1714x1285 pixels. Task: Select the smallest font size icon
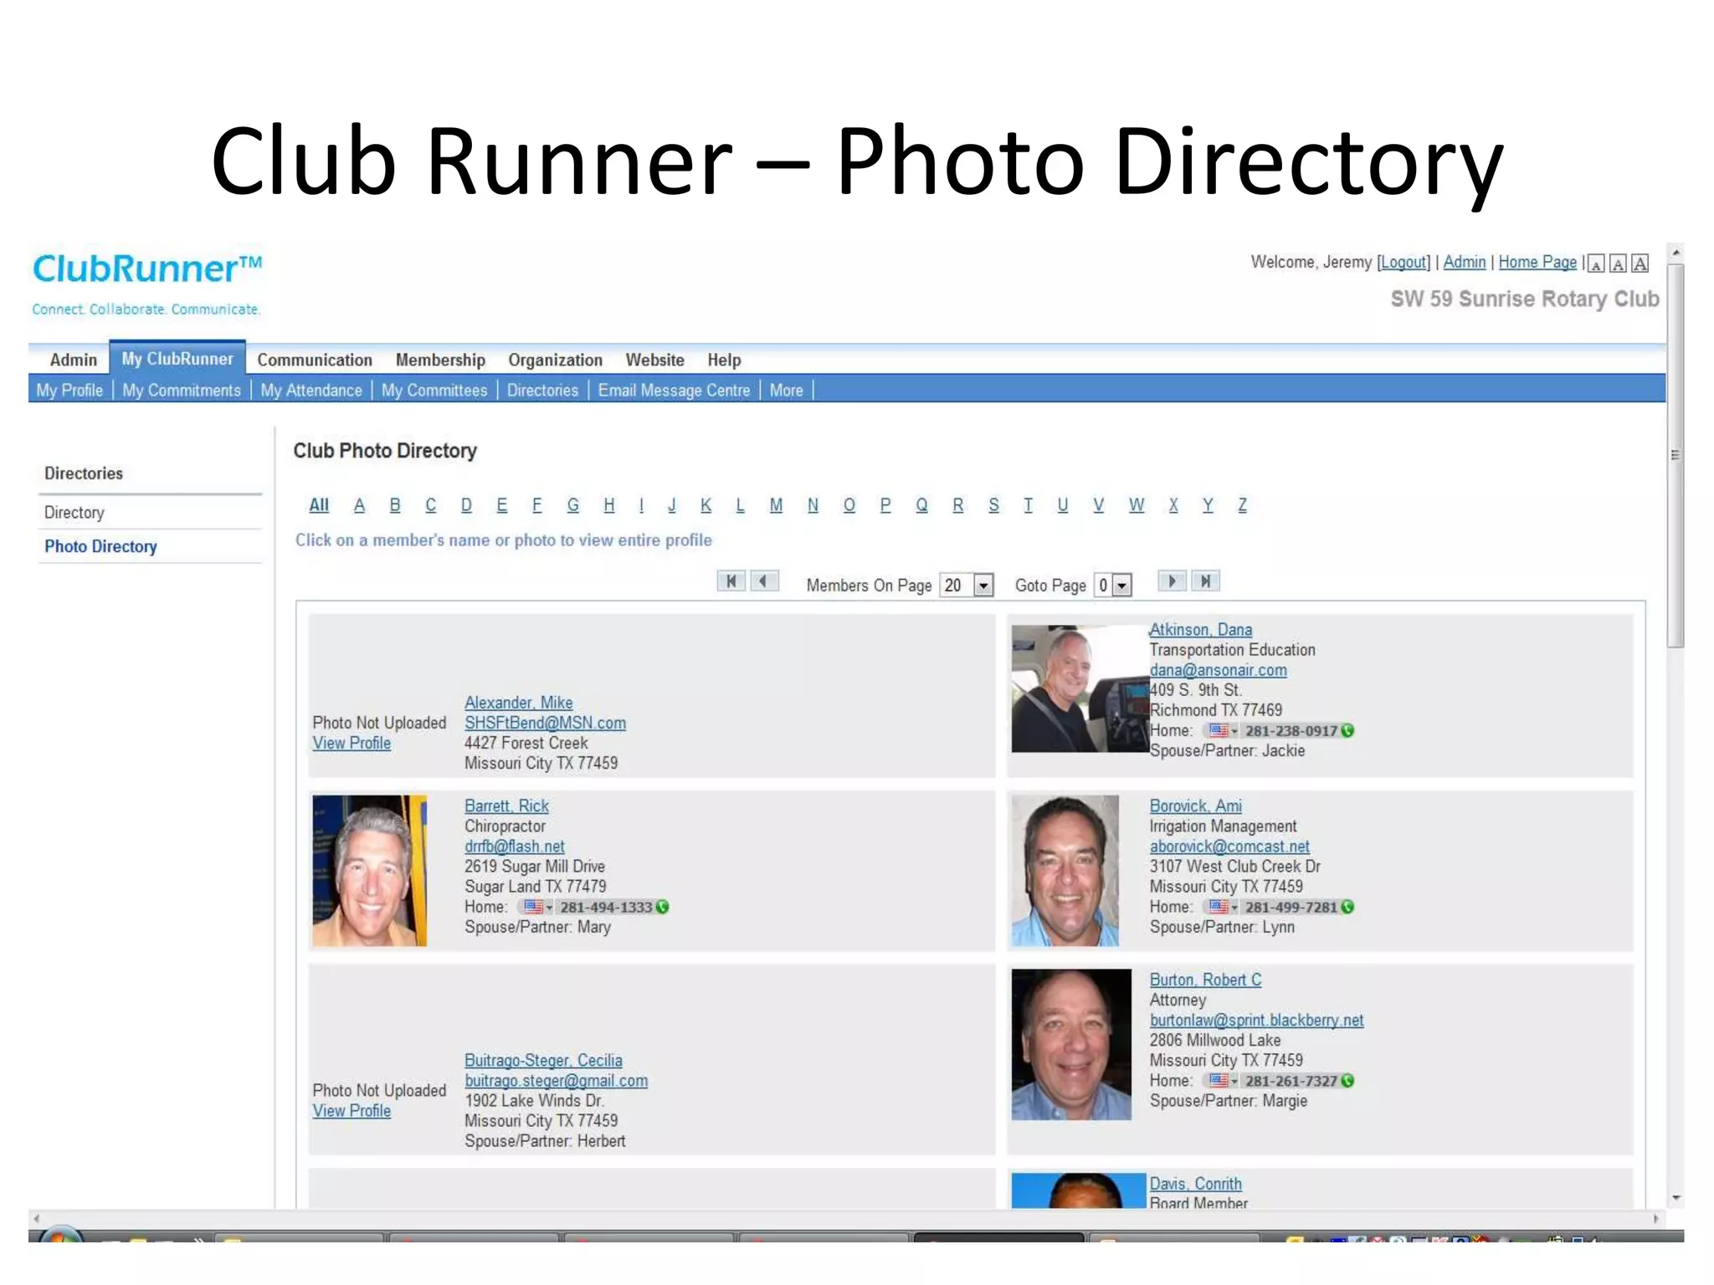[1597, 264]
